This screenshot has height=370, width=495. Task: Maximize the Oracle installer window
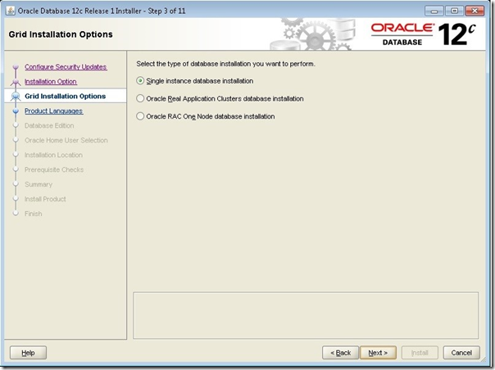pos(454,11)
